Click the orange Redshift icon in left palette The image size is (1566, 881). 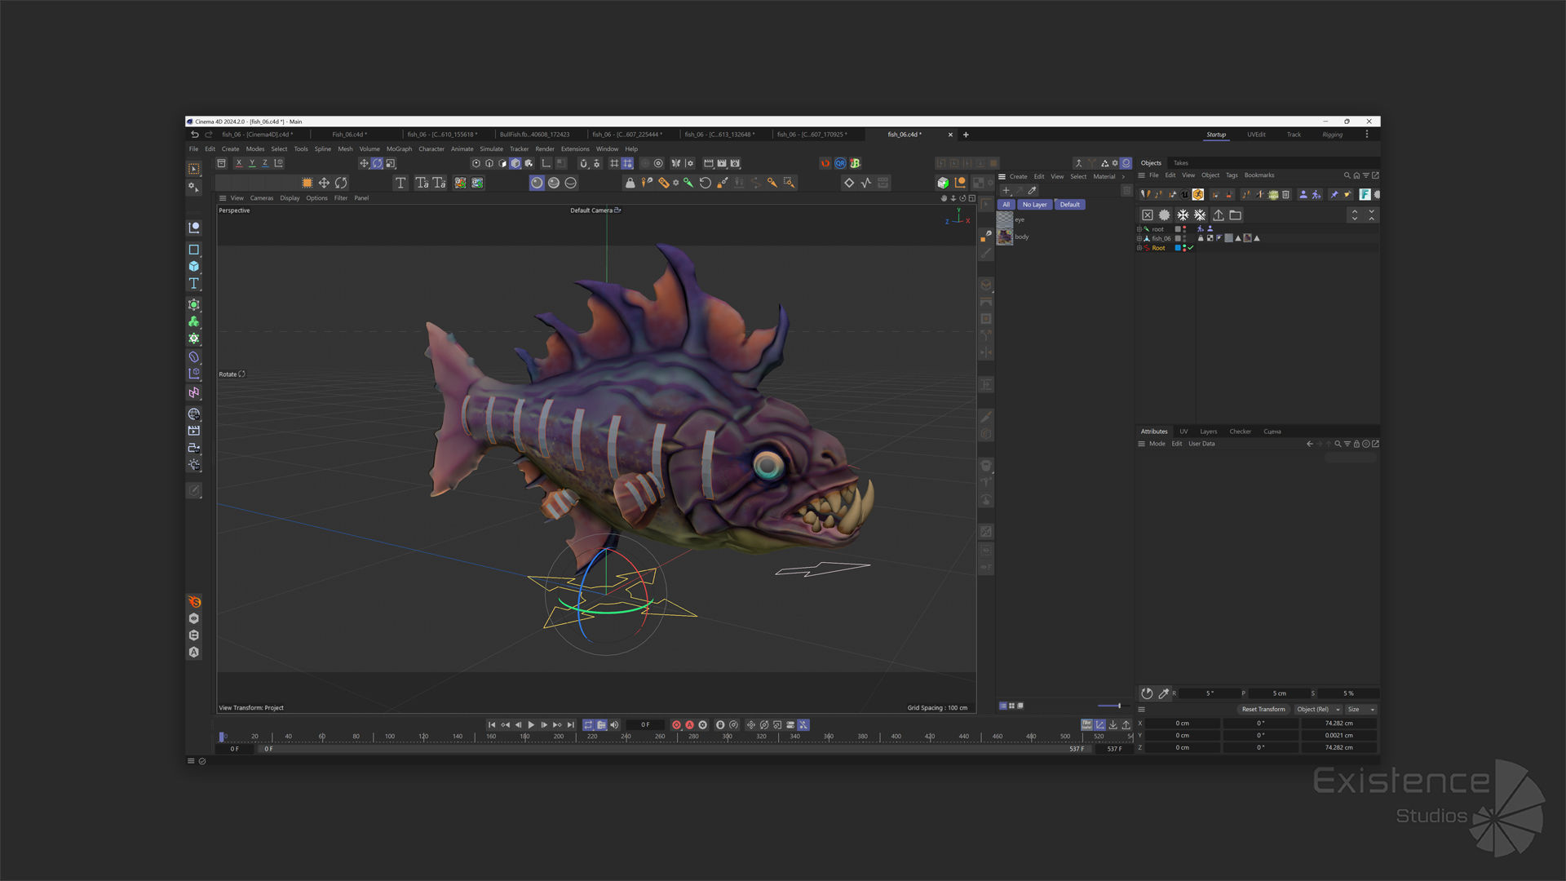tap(194, 602)
